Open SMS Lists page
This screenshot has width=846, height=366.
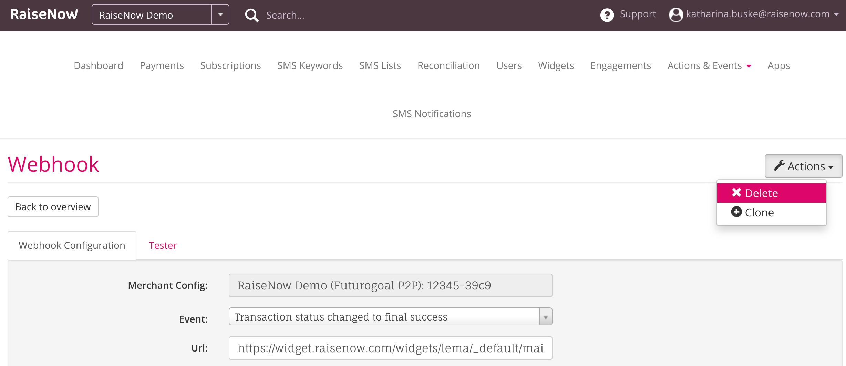coord(380,65)
